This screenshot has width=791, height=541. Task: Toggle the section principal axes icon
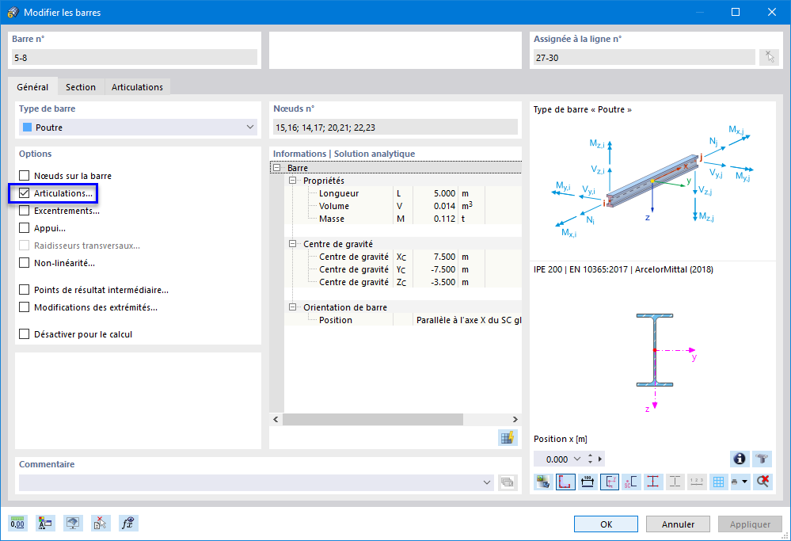(610, 482)
